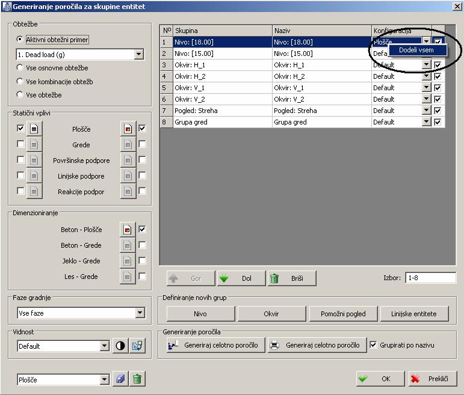This screenshot has height=395, width=464.
Task: Click Skupina column header
Action: [223, 31]
